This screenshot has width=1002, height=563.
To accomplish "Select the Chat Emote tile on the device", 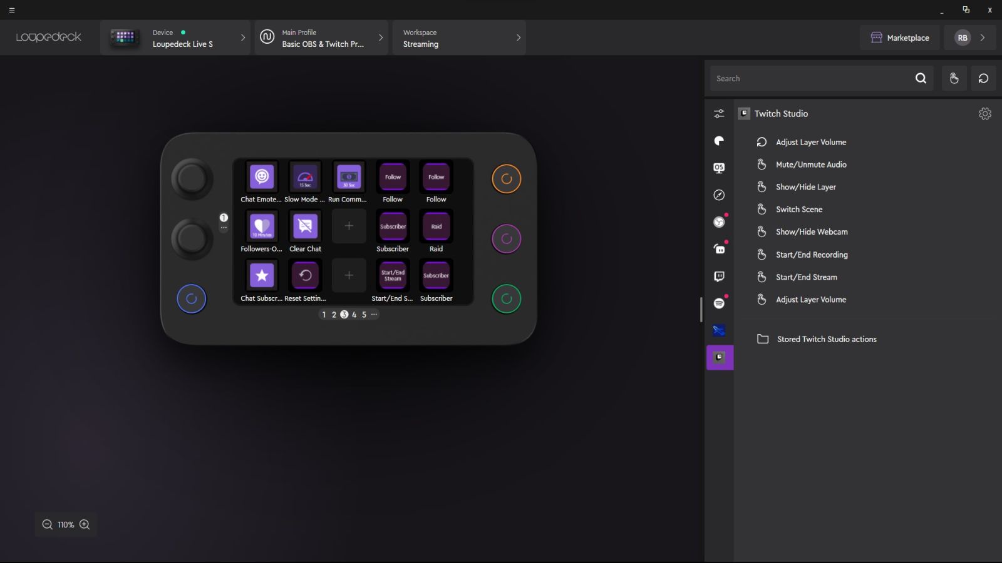I will (x=262, y=177).
